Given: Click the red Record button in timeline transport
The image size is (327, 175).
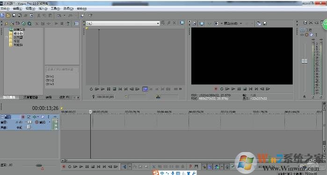Looking at the screenshot, I should coord(64,167).
